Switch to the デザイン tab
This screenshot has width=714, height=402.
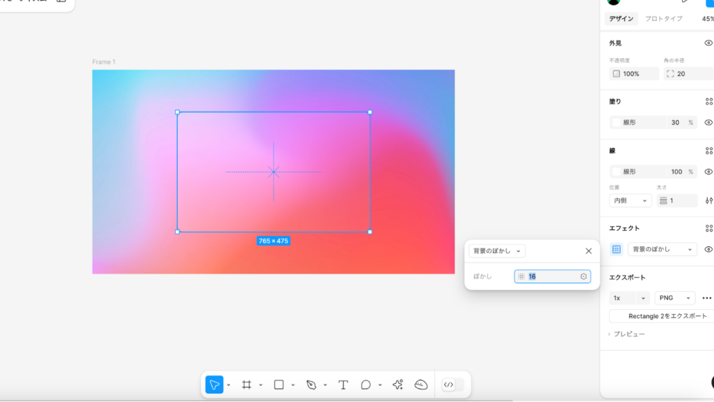click(x=621, y=19)
